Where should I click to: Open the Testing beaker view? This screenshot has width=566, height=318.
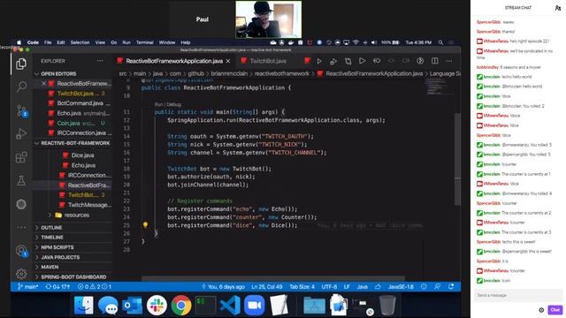point(21,180)
